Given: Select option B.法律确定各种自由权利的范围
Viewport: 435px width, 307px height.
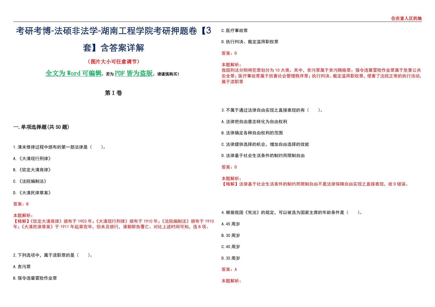Looking at the screenshot, I should coord(252,133).
